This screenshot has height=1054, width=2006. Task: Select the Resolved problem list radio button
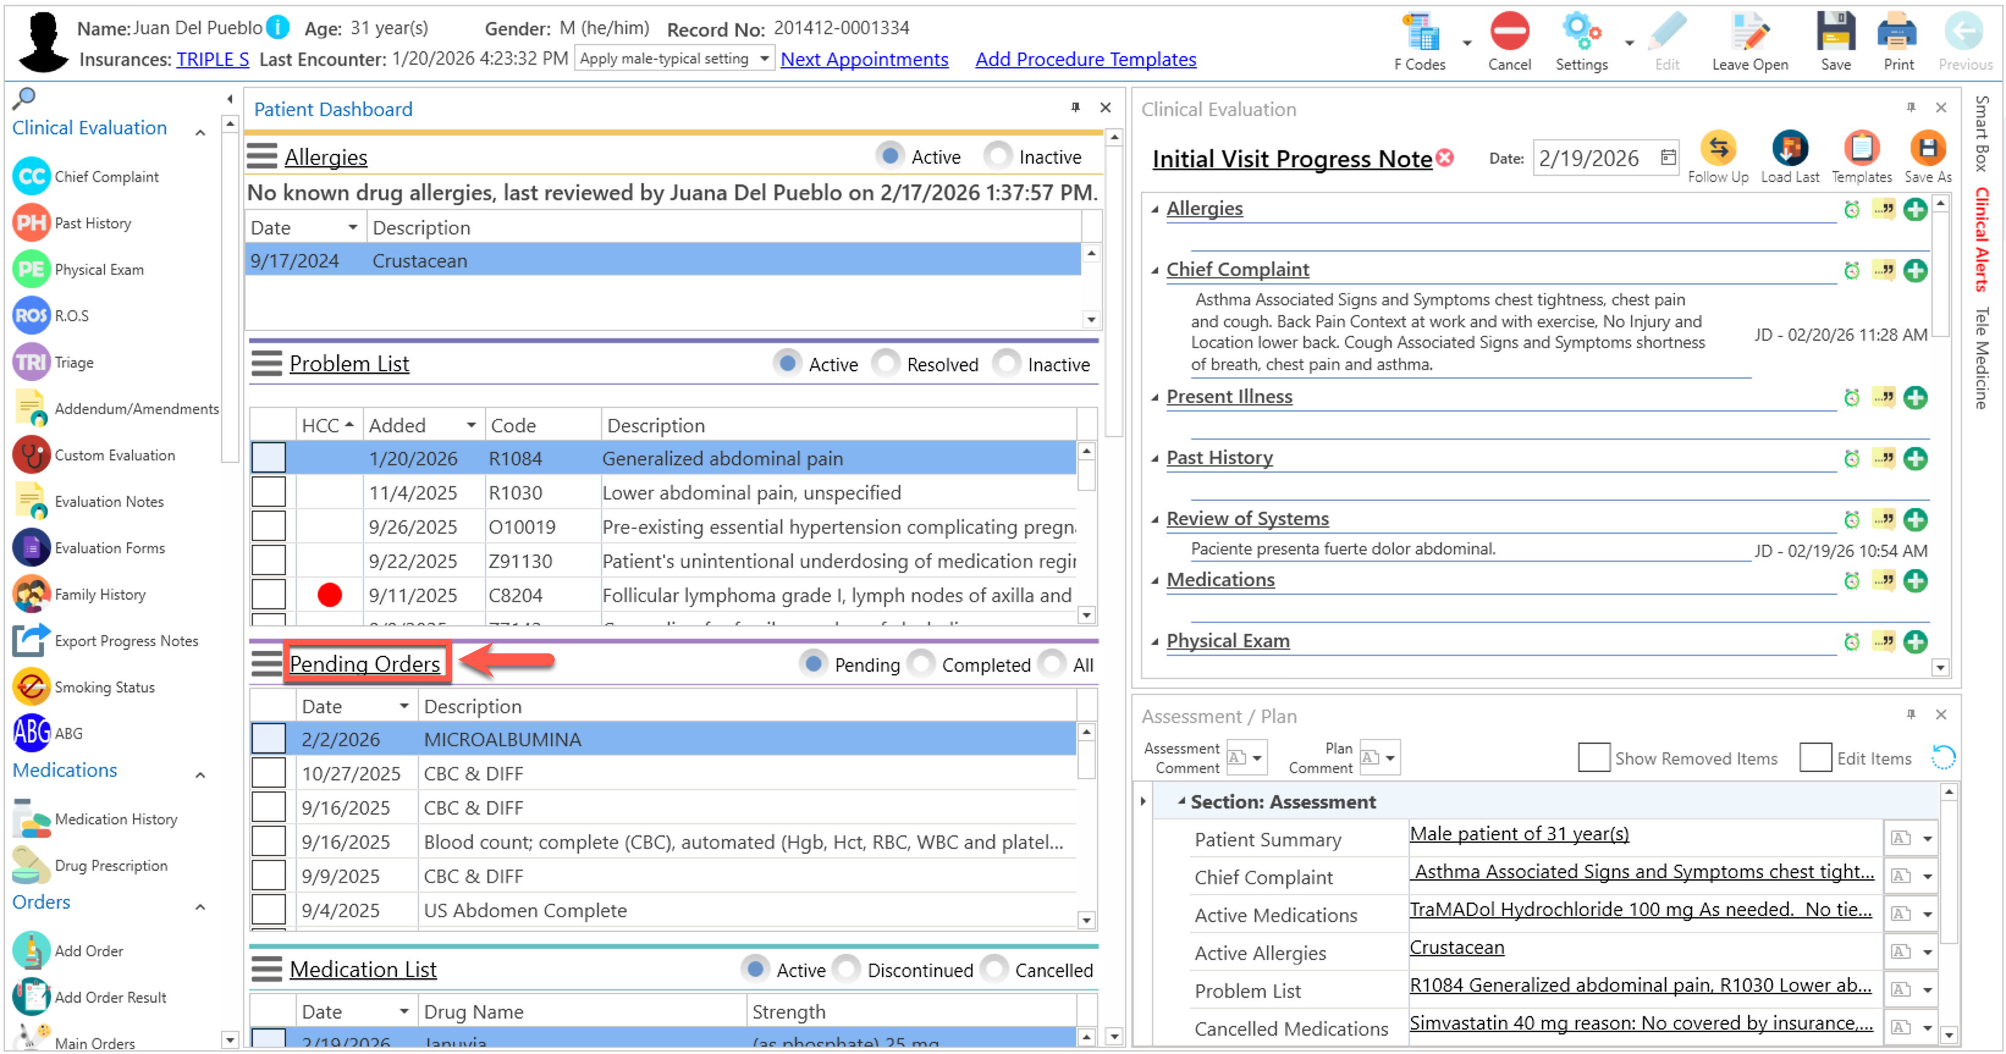[x=885, y=363]
